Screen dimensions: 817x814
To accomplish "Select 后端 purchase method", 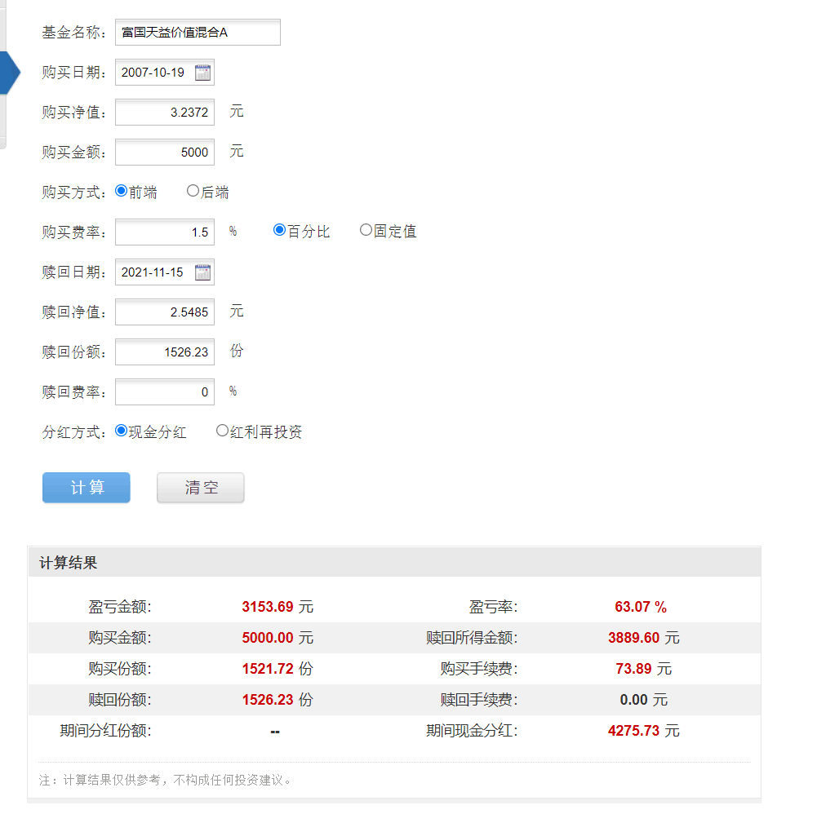I will 193,191.
